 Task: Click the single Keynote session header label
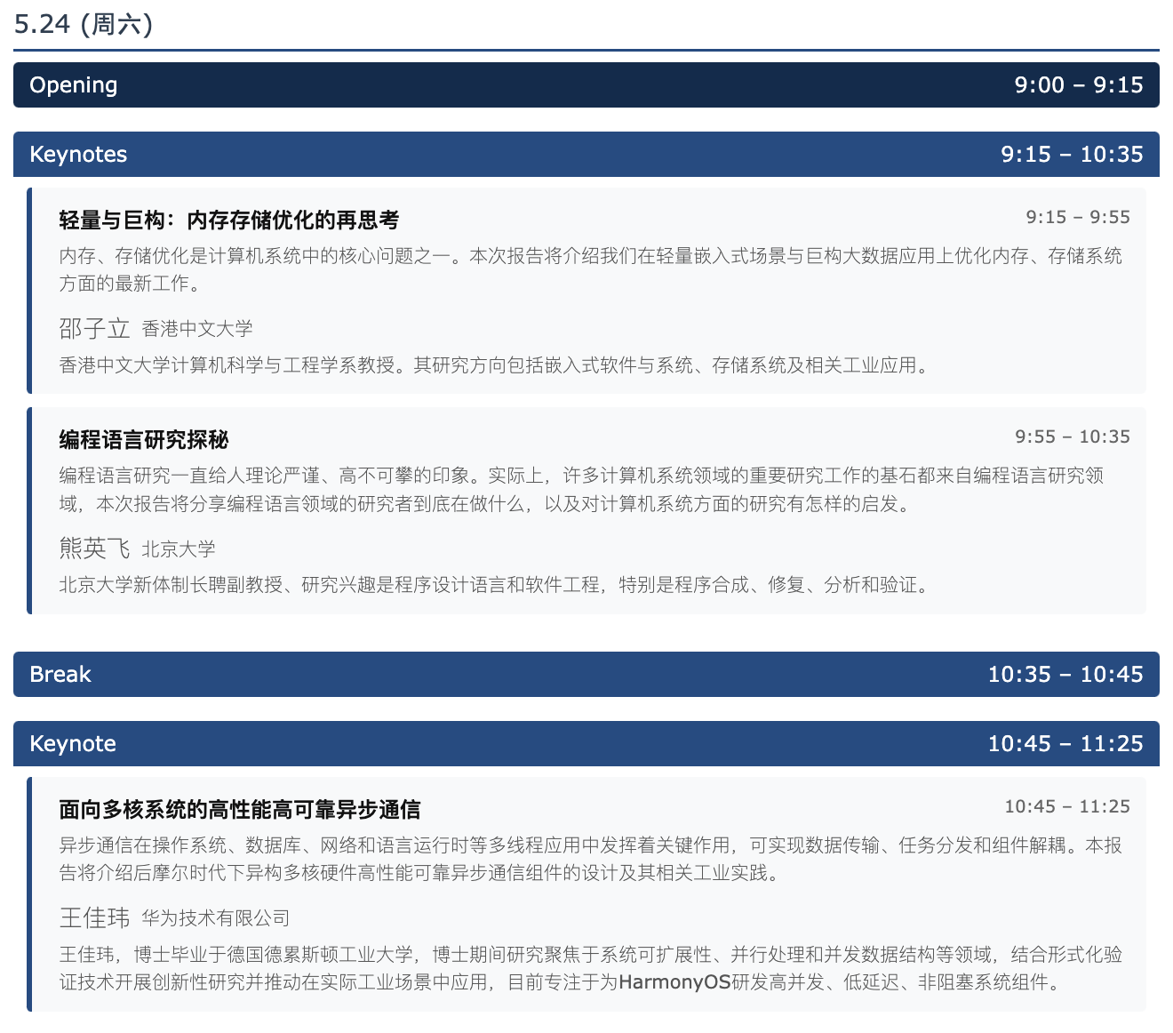73,744
